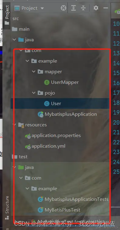
Task: Click the Collapse All icon
Action: pos(83,8)
